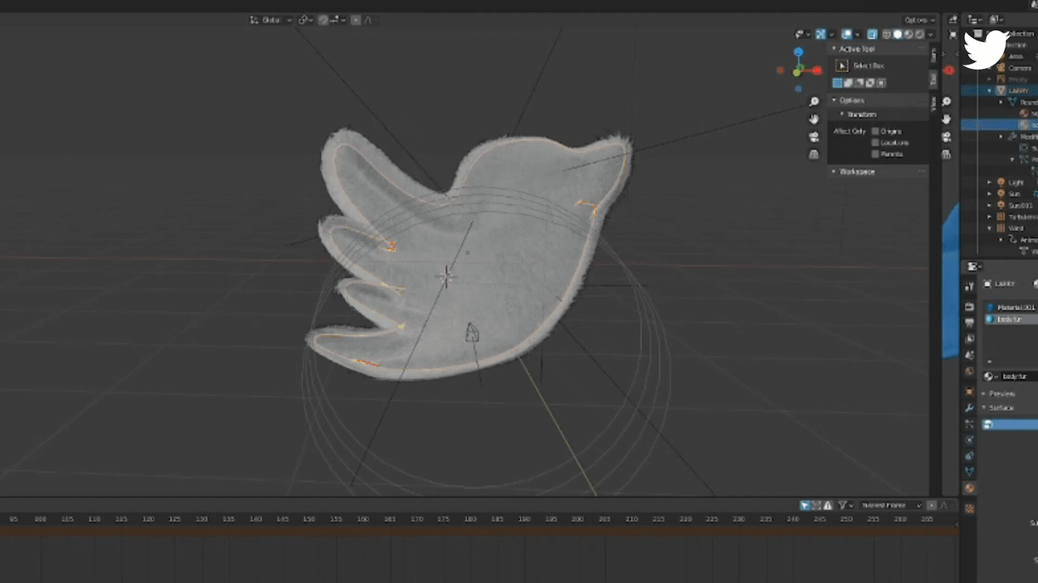Open viewport overlays settings dropdown arrow

click(x=858, y=34)
